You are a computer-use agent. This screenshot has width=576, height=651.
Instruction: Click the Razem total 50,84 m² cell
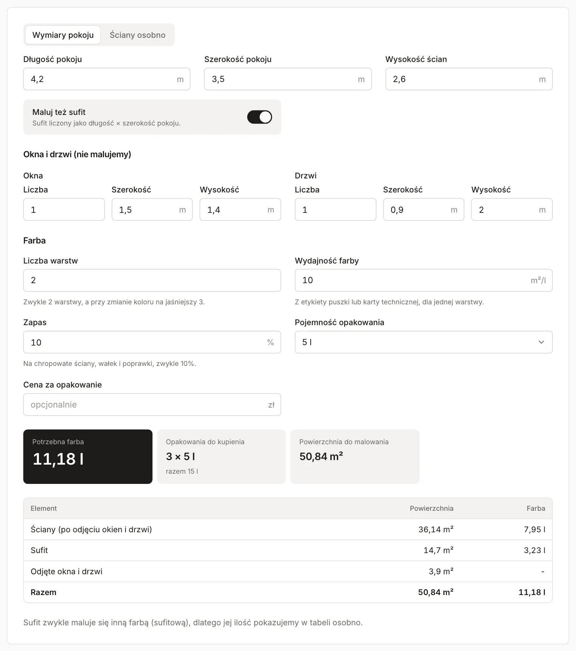click(436, 592)
